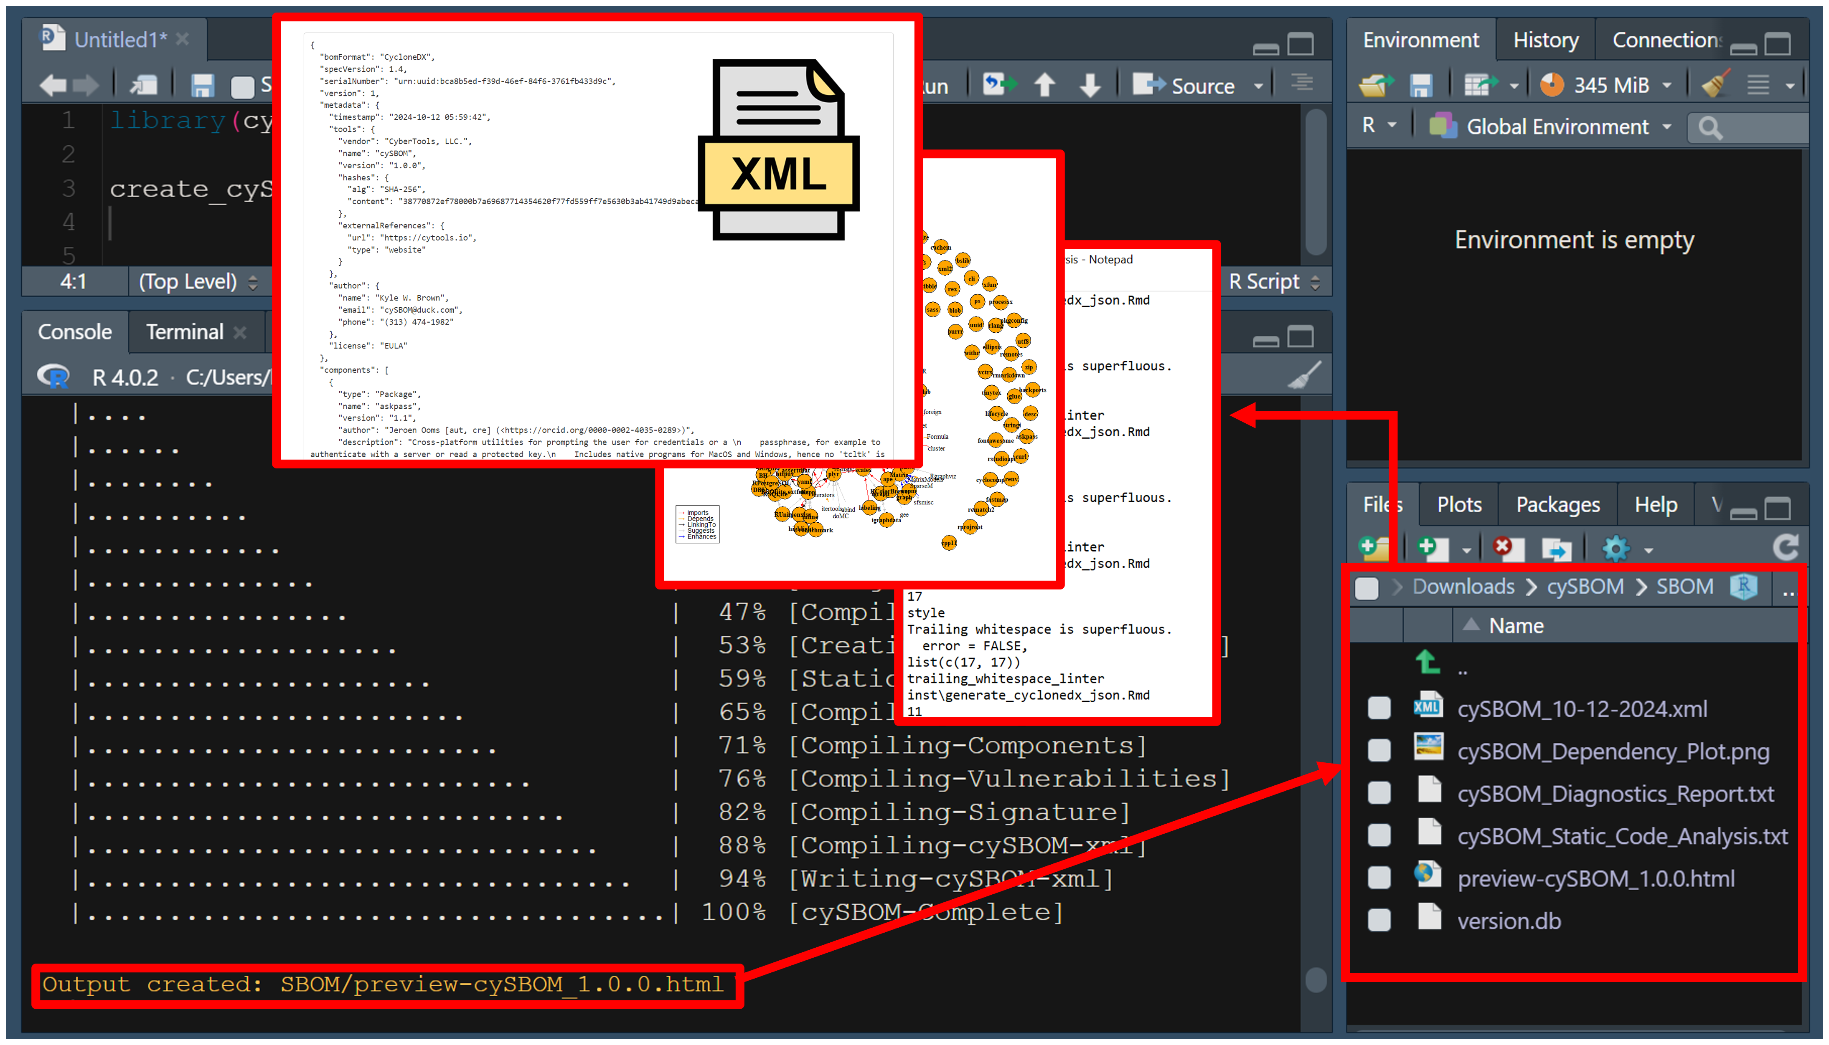1829x1045 pixels.
Task: Open the 345 MiB memory dropdown
Action: (x=1667, y=86)
